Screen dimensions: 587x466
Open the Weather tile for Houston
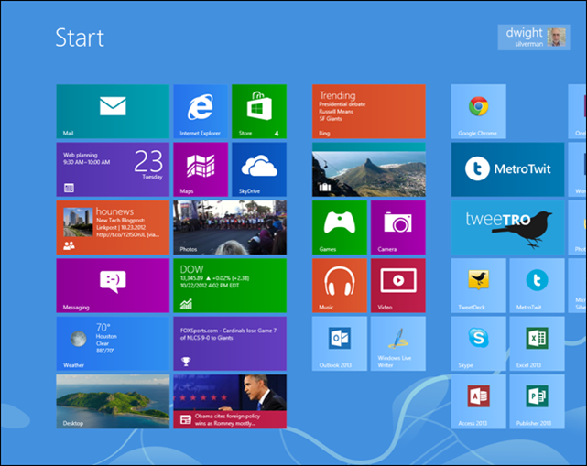113,343
